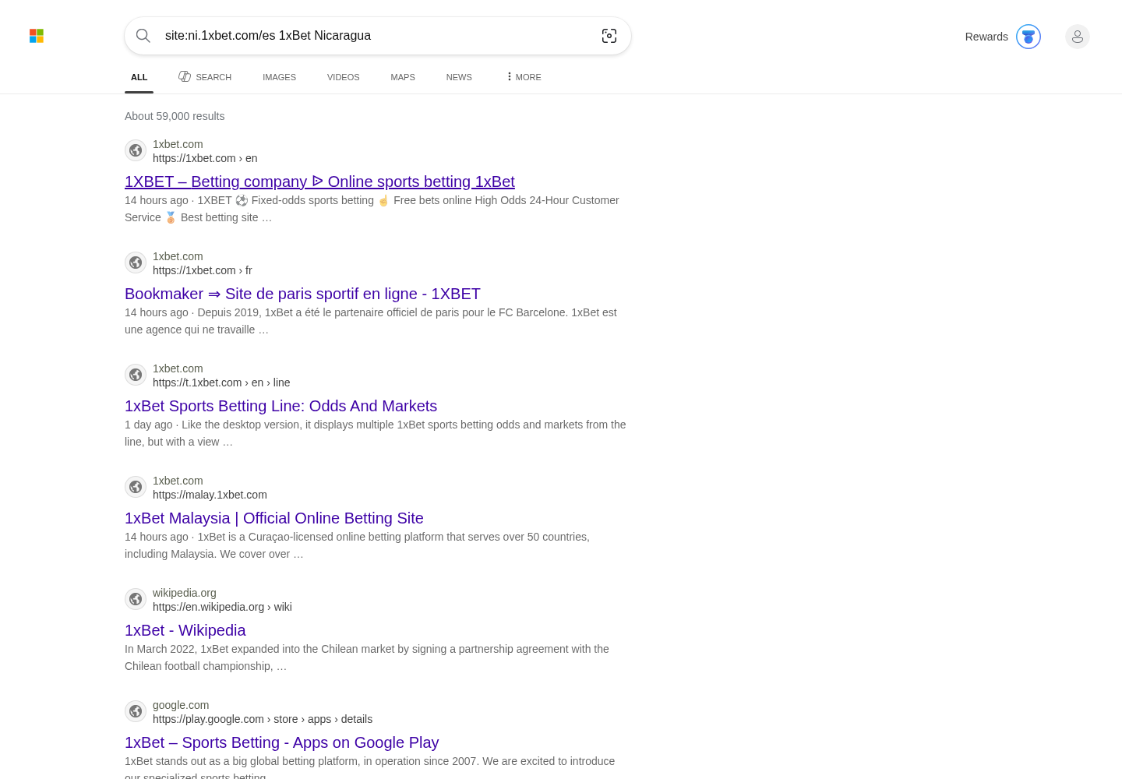Click the play.google.com store apps details URL
1122x779 pixels.
(263, 719)
